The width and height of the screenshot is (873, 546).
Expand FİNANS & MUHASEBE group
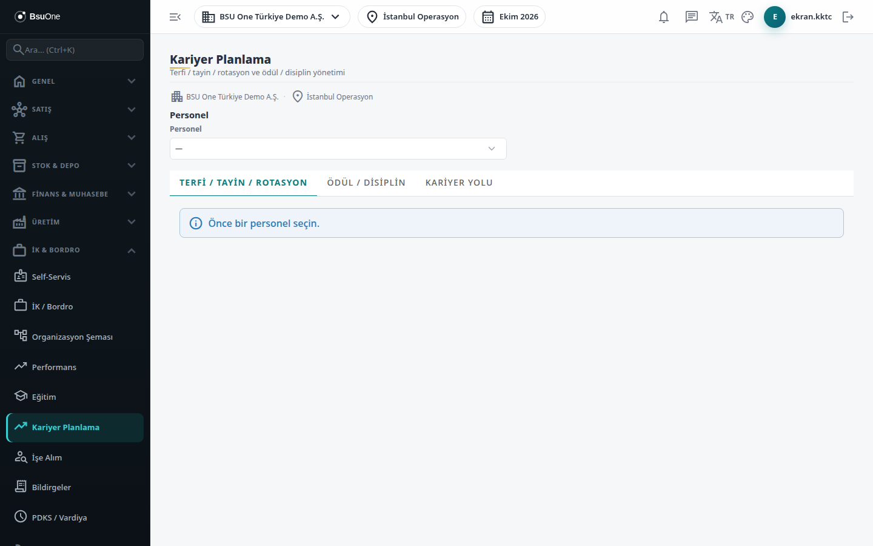(x=75, y=194)
